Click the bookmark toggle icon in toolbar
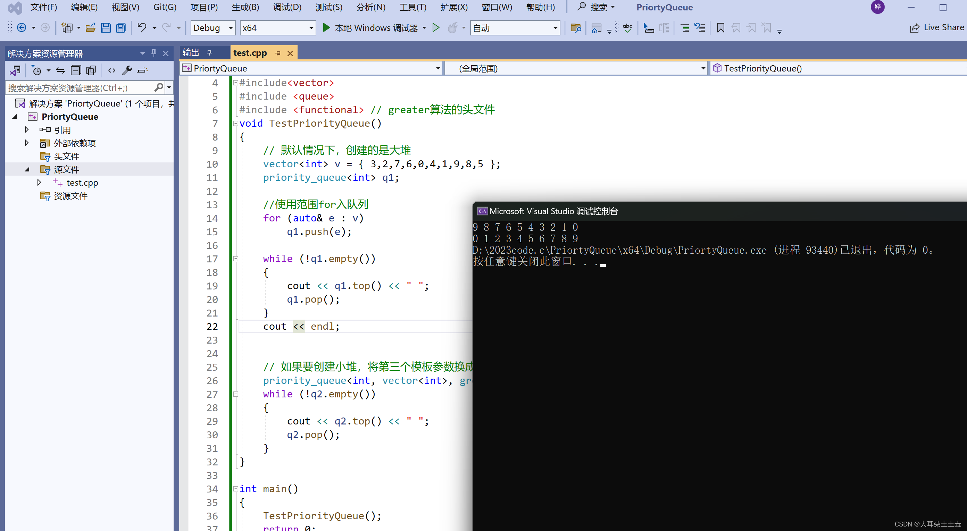The image size is (967, 531). click(x=720, y=28)
